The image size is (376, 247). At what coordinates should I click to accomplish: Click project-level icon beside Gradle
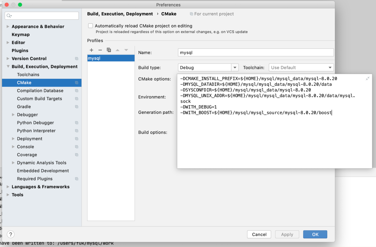point(76,106)
